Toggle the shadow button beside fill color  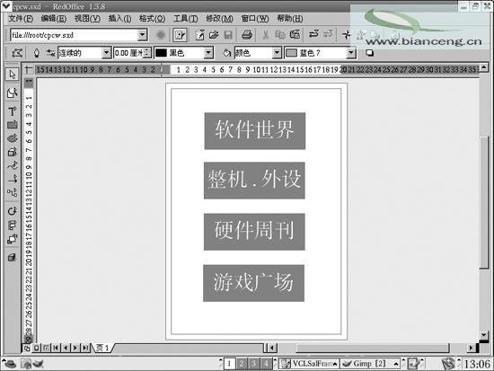370,53
